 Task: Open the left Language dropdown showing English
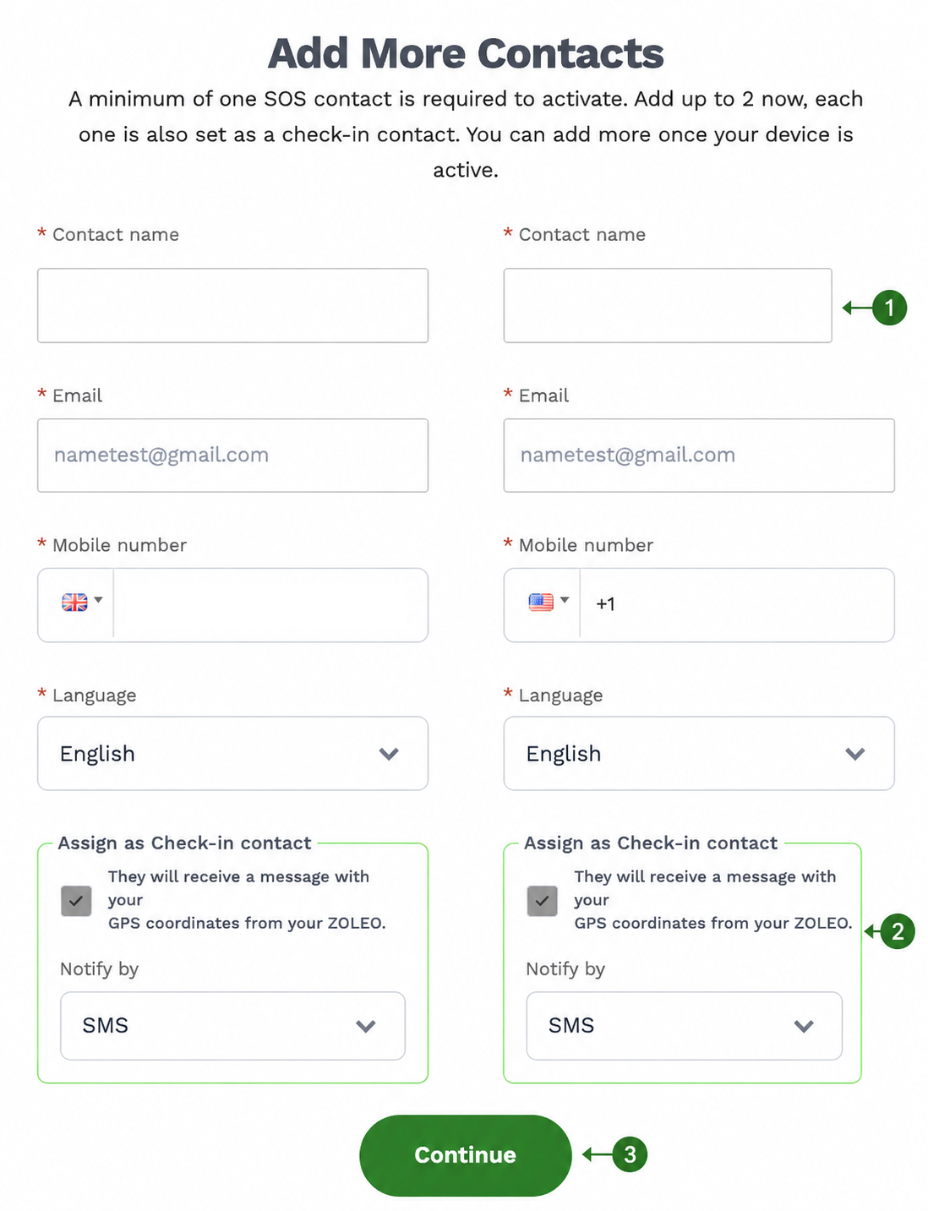click(x=232, y=754)
